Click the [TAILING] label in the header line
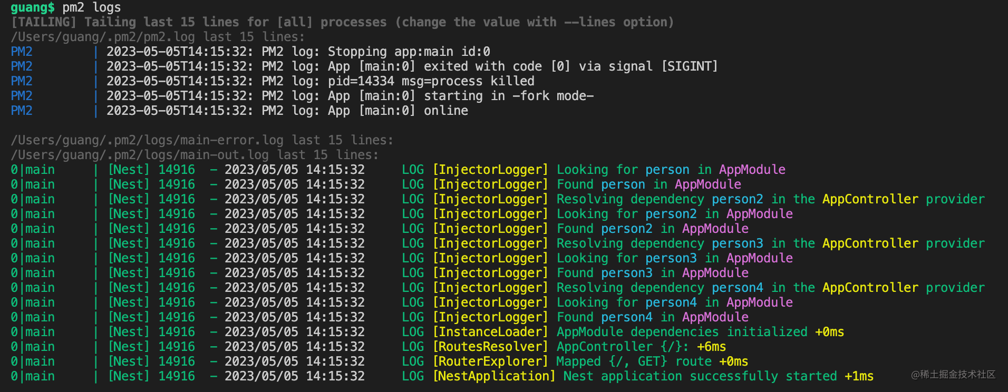This screenshot has height=392, width=1008. pyautogui.click(x=44, y=22)
